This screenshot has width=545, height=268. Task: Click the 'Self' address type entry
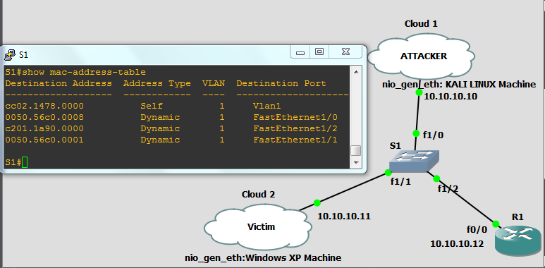(152, 106)
